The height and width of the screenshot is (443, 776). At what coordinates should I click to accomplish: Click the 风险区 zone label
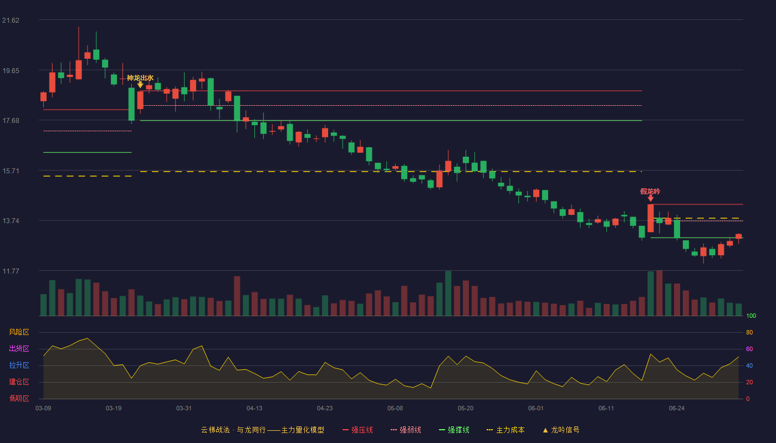[x=19, y=332]
